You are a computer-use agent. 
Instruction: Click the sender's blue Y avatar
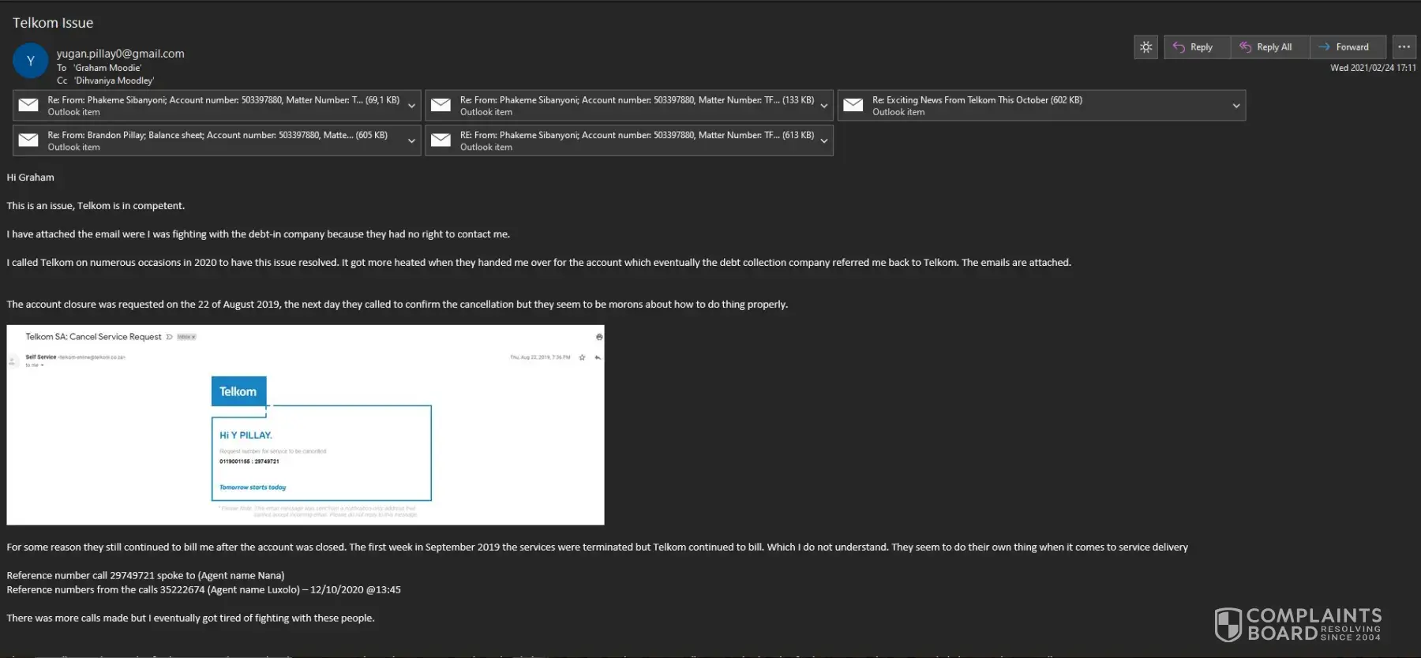31,61
